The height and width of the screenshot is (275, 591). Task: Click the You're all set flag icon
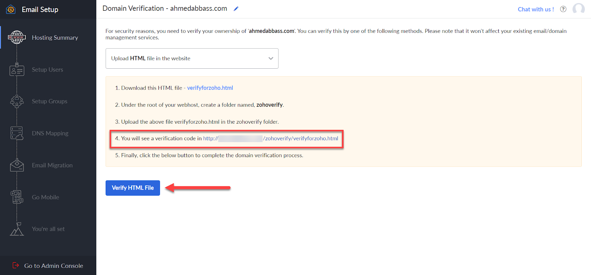tap(17, 229)
